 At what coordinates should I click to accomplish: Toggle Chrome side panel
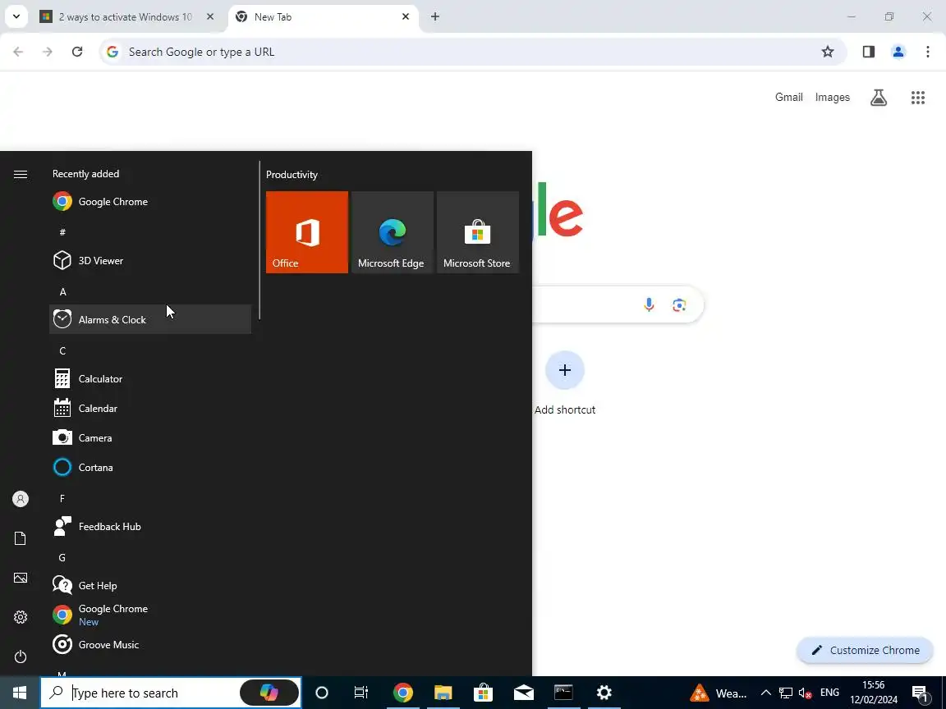[869, 52]
